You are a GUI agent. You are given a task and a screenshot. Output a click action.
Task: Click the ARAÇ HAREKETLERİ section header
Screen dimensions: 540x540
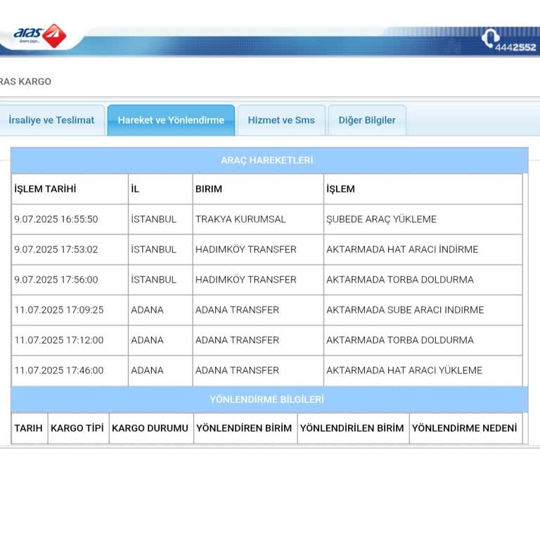coord(269,160)
